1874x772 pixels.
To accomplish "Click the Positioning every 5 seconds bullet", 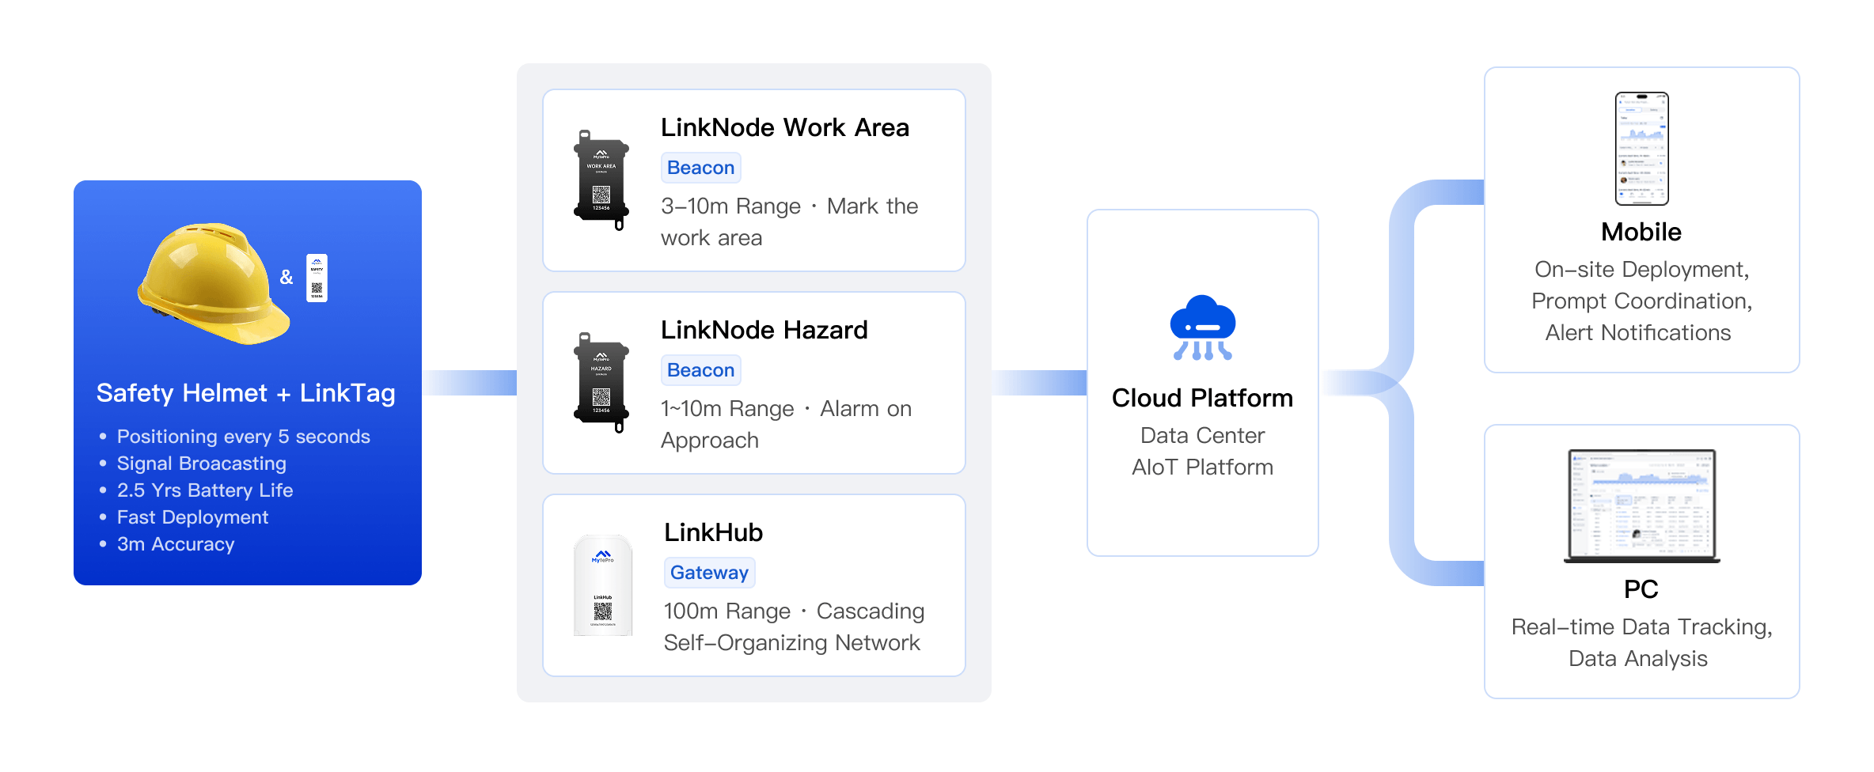I will [x=243, y=437].
